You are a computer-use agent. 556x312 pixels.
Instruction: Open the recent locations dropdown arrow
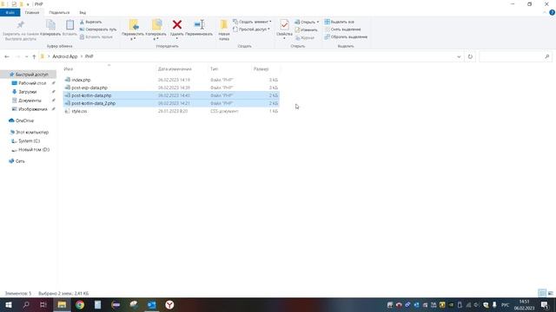click(27, 56)
